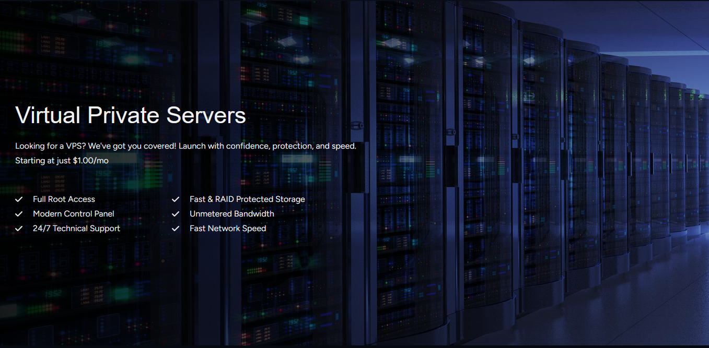This screenshot has height=348, width=709.
Task: Click the word Servers in the heading
Action: pos(206,115)
